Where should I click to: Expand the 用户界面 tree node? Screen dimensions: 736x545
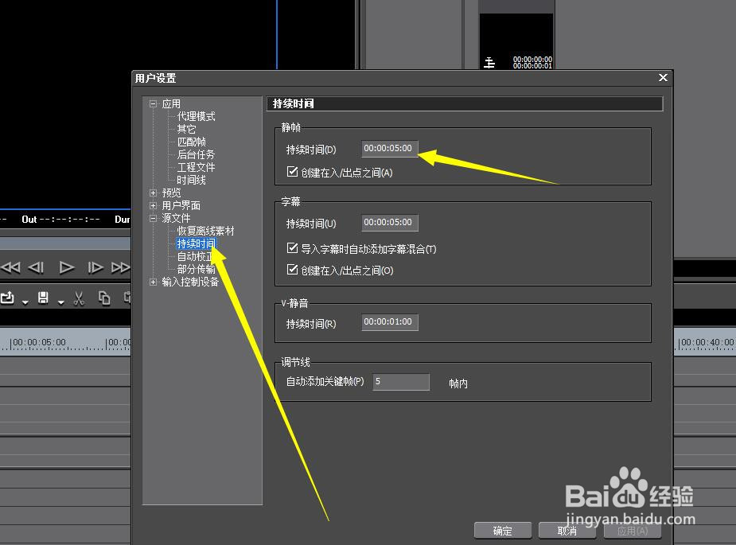click(x=153, y=205)
